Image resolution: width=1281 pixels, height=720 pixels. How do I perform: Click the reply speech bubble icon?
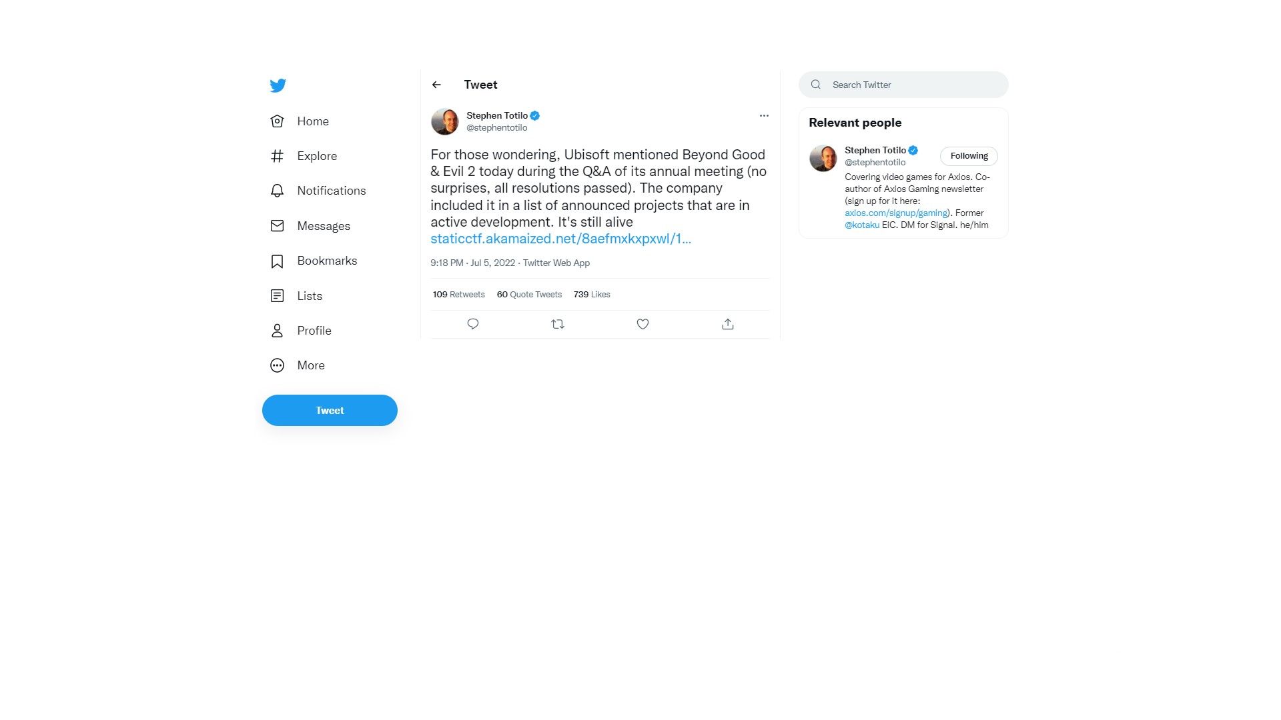473,324
